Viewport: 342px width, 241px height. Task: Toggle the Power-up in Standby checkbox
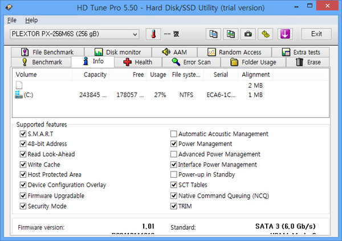pos(174,174)
